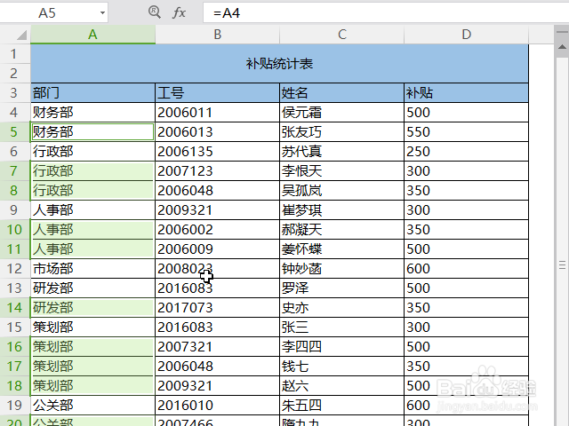569x426 pixels.
Task: Click cell 策划部 in row 15
Action: [92, 327]
